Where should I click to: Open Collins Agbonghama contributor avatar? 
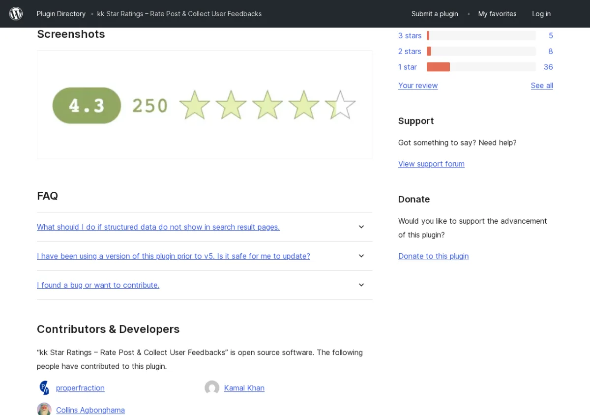click(44, 409)
